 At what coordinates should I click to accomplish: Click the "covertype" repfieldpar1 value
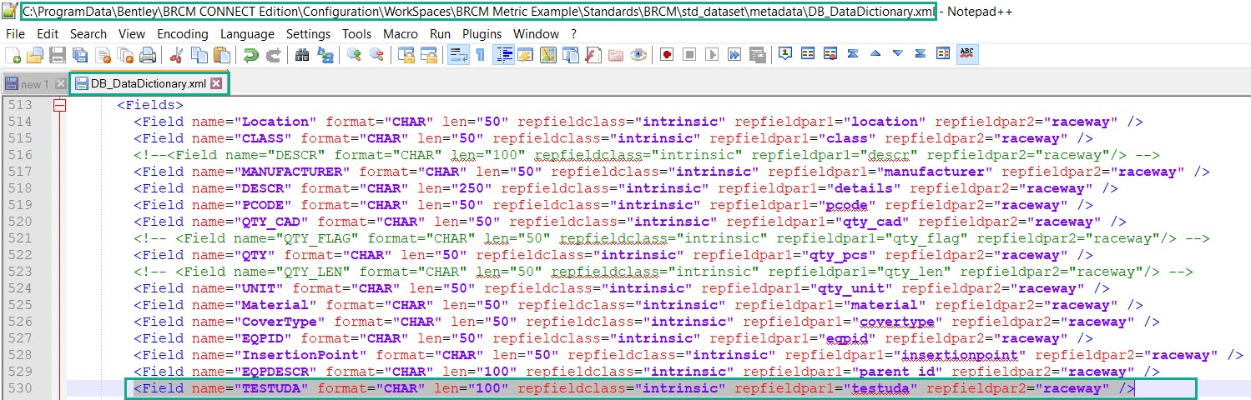tap(897, 322)
